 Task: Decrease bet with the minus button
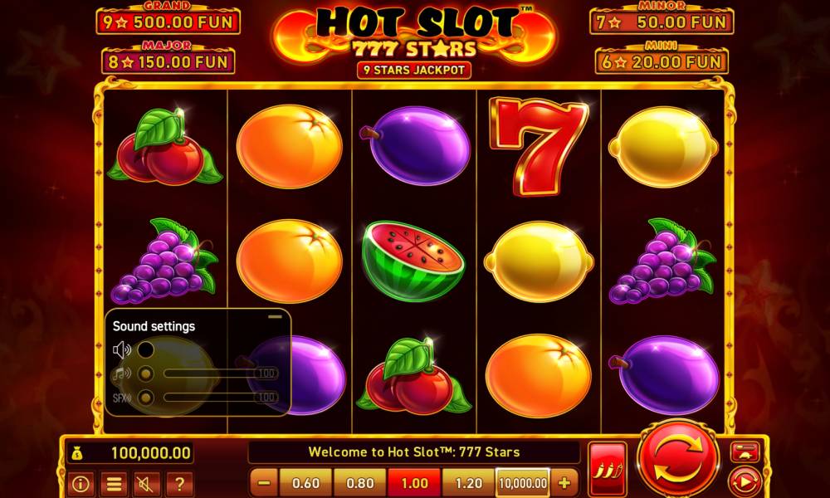[264, 483]
